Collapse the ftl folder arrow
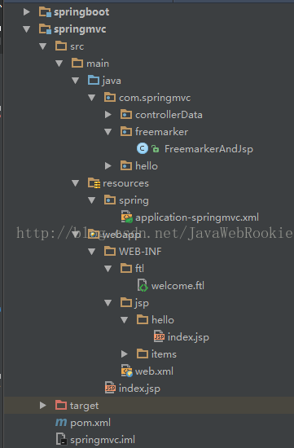Image resolution: width=294 pixels, height=448 pixels. (x=108, y=269)
